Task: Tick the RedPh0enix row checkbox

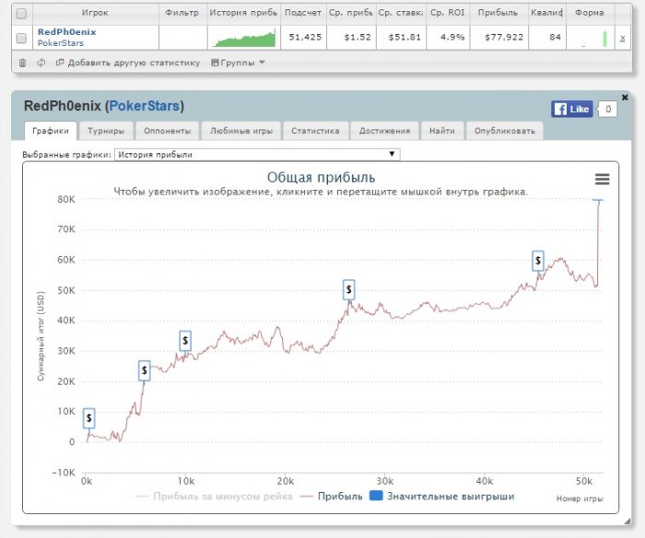Action: pos(21,38)
